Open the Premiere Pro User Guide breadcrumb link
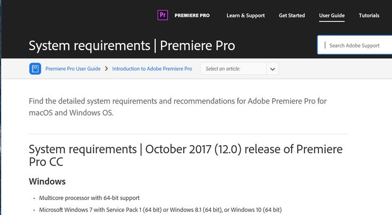The width and height of the screenshot is (392, 215). pyautogui.click(x=73, y=69)
